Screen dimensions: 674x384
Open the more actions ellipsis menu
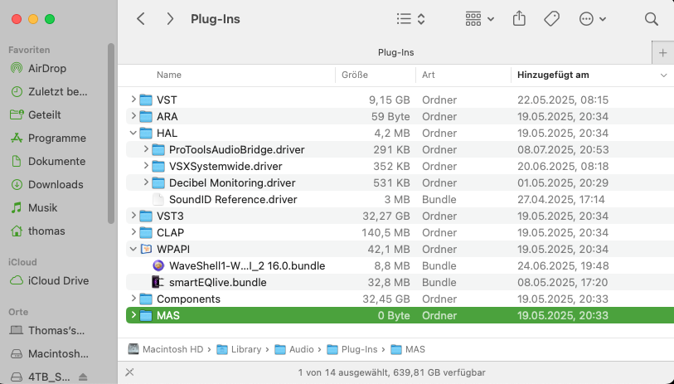[x=593, y=18]
